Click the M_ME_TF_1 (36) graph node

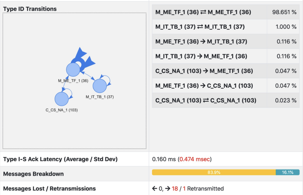pos(73,69)
